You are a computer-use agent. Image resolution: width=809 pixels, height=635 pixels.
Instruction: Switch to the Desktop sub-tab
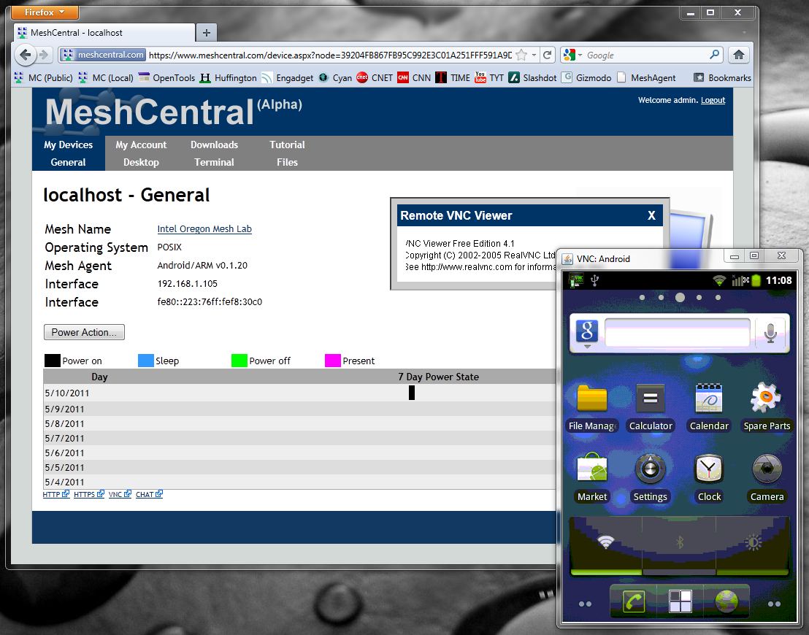tap(141, 163)
